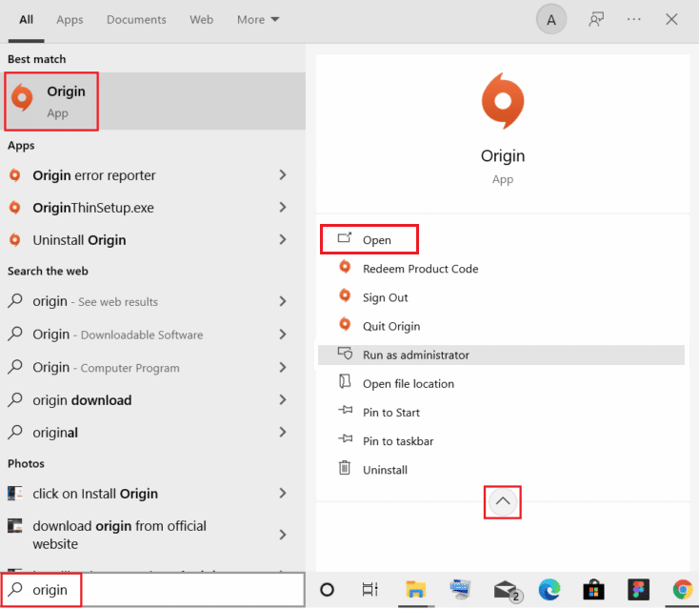Click the 'Origin' title in preview pane
This screenshot has width=699, height=609.
503,155
